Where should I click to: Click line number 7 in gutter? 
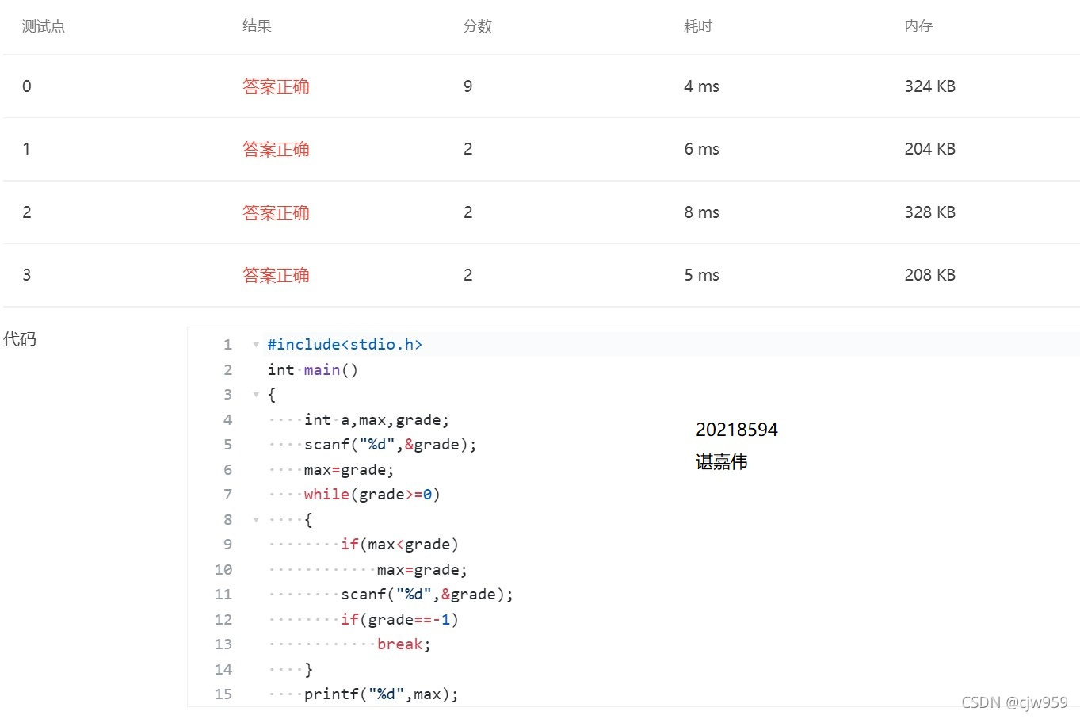coord(228,495)
